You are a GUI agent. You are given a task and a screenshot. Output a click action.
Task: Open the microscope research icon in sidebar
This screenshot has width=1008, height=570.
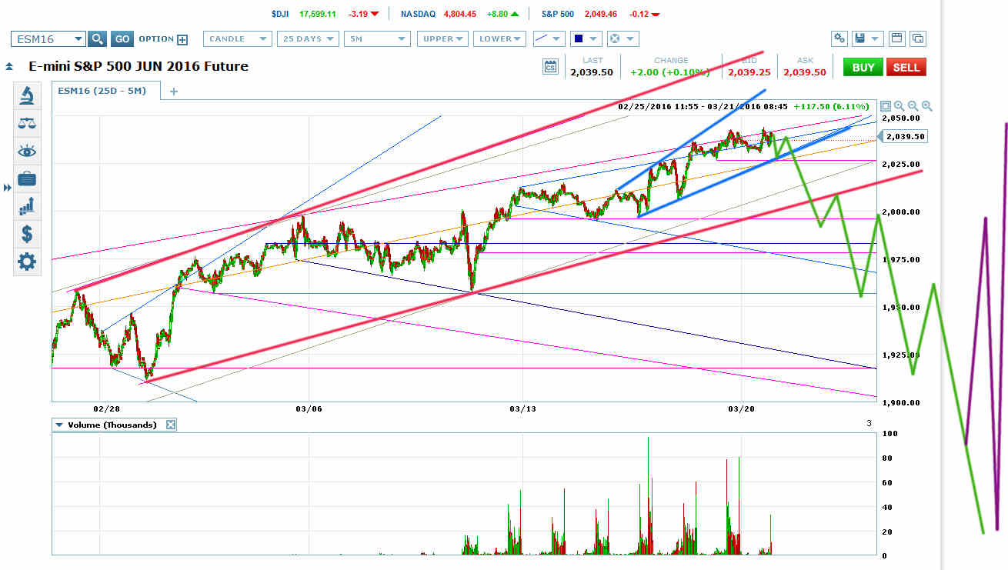[x=27, y=95]
